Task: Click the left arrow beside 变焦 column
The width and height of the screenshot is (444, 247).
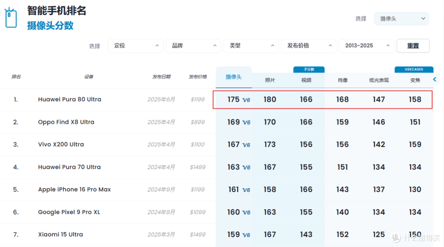Action: (x=435, y=79)
